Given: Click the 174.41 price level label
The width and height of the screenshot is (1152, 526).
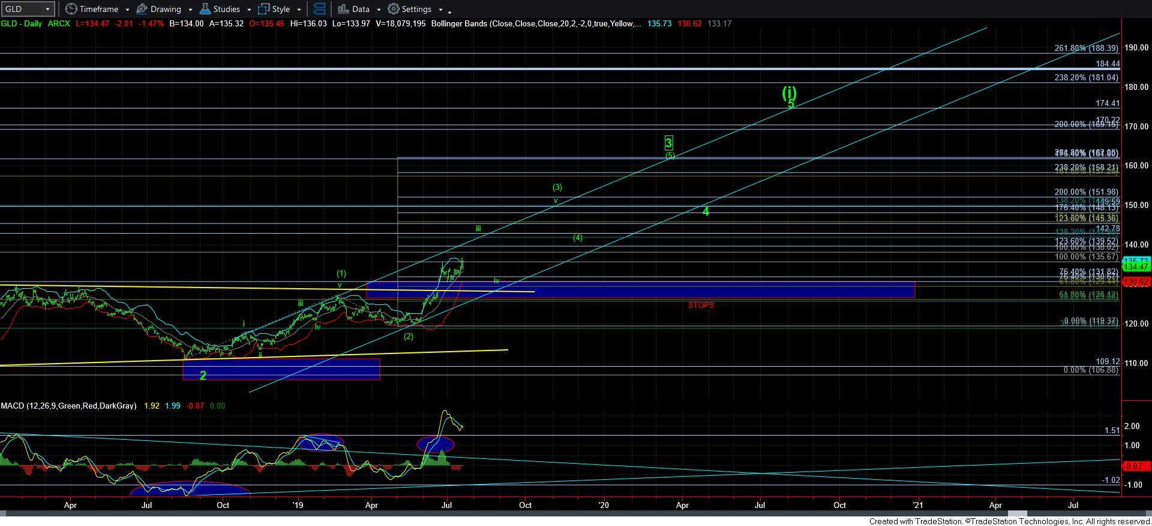Looking at the screenshot, I should coord(1108,103).
